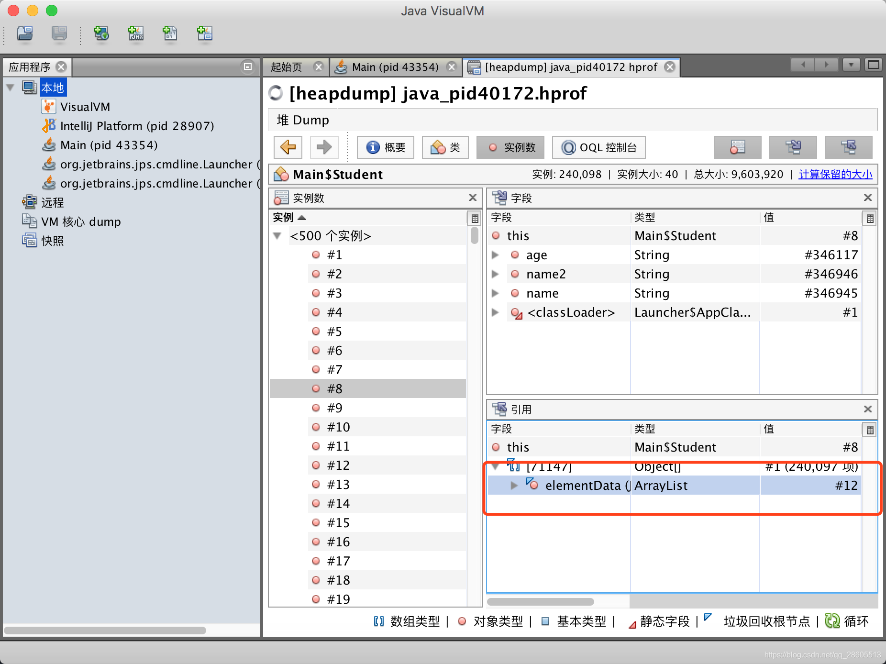The height and width of the screenshot is (664, 886).
Task: Open the OQL 控制台 console
Action: point(599,147)
